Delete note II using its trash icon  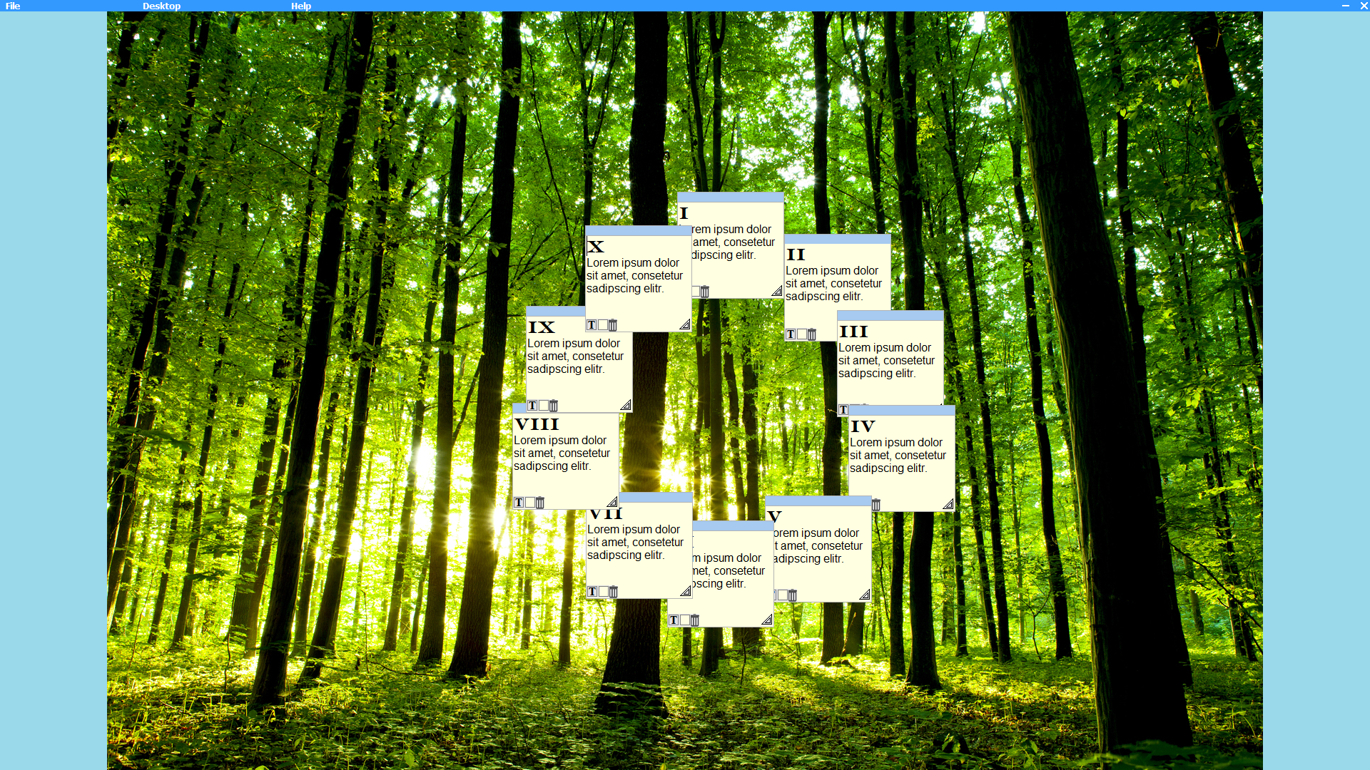[x=812, y=334]
